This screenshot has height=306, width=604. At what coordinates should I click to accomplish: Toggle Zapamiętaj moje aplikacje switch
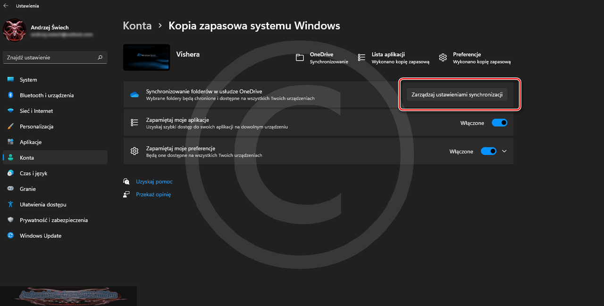pyautogui.click(x=499, y=122)
